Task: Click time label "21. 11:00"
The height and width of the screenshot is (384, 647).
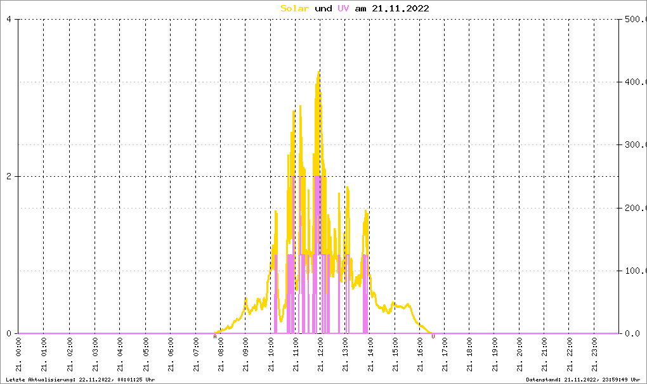Action: (296, 354)
